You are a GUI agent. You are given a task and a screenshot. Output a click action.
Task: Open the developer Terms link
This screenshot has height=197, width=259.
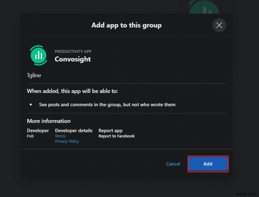point(60,136)
